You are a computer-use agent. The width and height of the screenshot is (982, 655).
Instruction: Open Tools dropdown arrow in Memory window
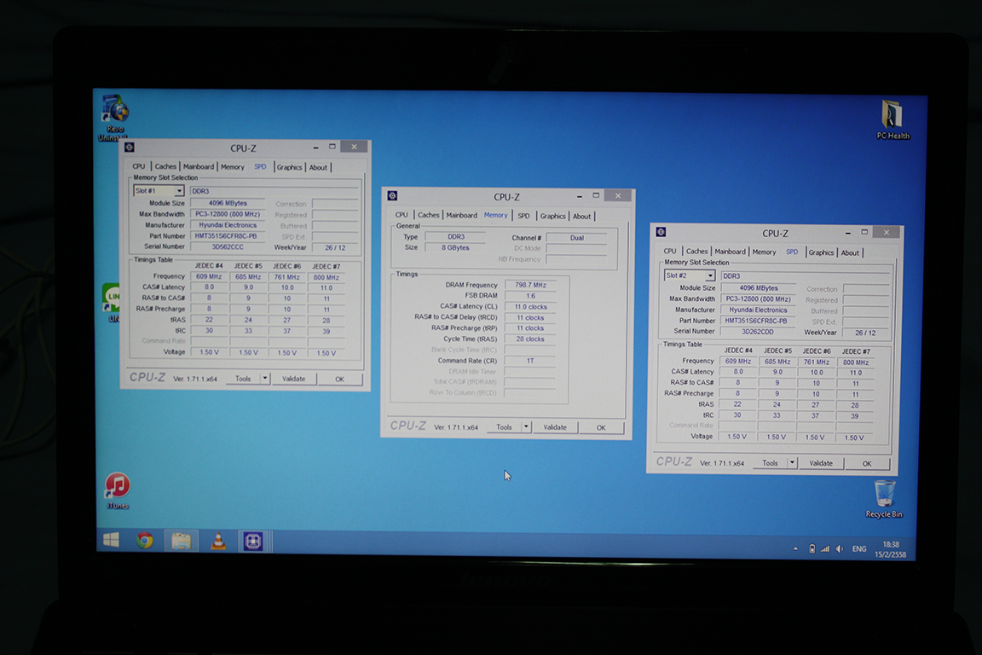pyautogui.click(x=526, y=426)
